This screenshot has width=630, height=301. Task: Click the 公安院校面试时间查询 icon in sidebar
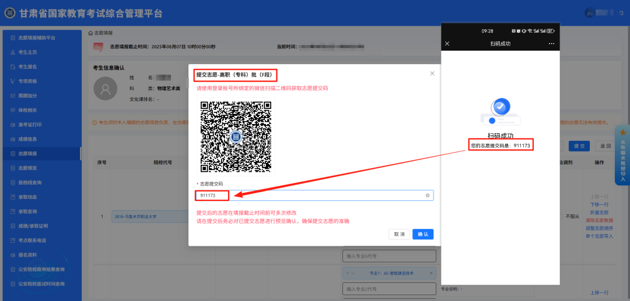click(13, 284)
